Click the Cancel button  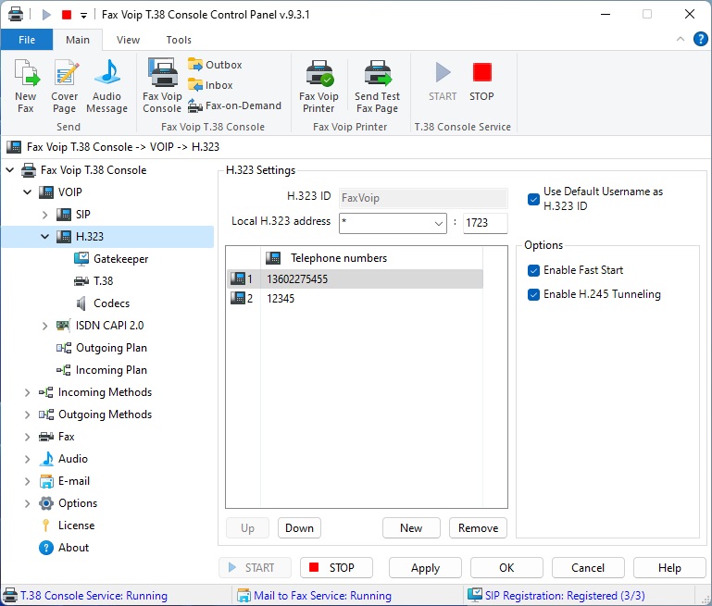click(x=588, y=567)
